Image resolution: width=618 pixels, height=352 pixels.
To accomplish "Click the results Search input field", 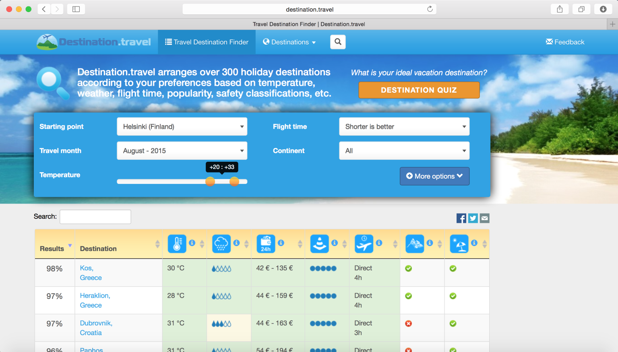I will click(x=95, y=217).
